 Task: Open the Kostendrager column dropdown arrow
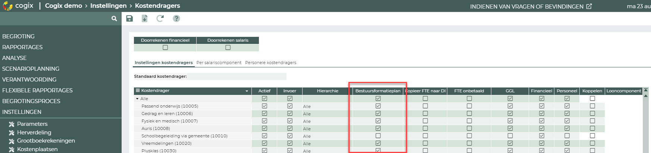click(247, 91)
